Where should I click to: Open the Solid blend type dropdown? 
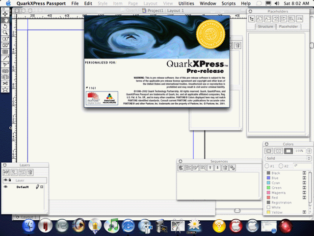pos(288,158)
